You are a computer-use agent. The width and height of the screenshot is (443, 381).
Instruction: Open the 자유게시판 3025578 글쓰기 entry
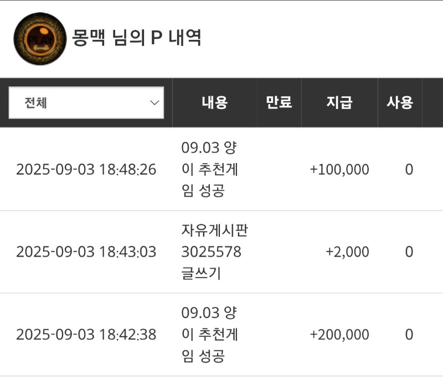click(214, 252)
